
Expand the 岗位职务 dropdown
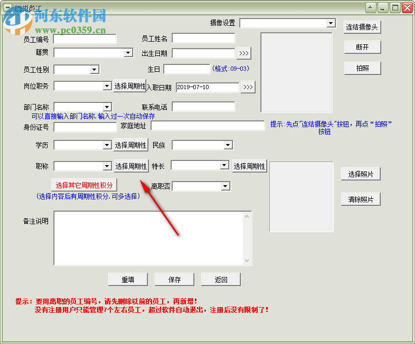tap(107, 85)
